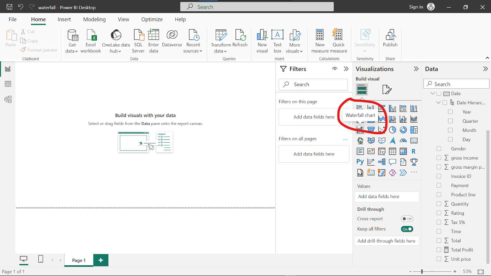Viewport: 491px width, 276px height.
Task: Switch to mobile layout icon
Action: pyautogui.click(x=41, y=259)
